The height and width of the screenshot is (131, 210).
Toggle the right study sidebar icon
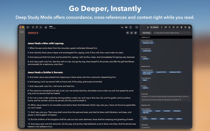(x=136, y=27)
